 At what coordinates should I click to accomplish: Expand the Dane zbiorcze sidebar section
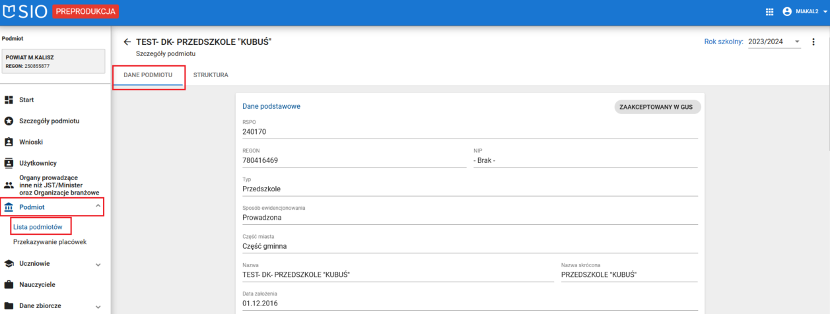point(98,307)
